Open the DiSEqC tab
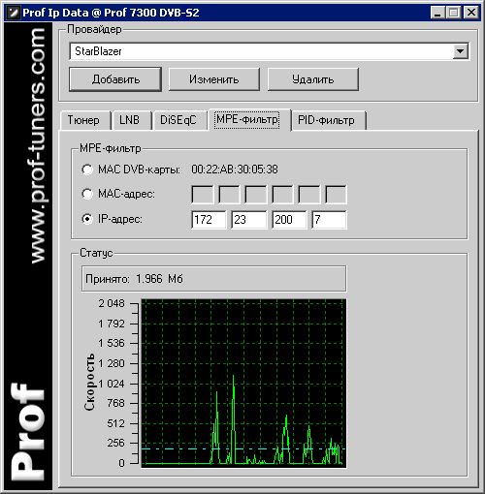This screenshot has height=494, width=485. point(179,120)
